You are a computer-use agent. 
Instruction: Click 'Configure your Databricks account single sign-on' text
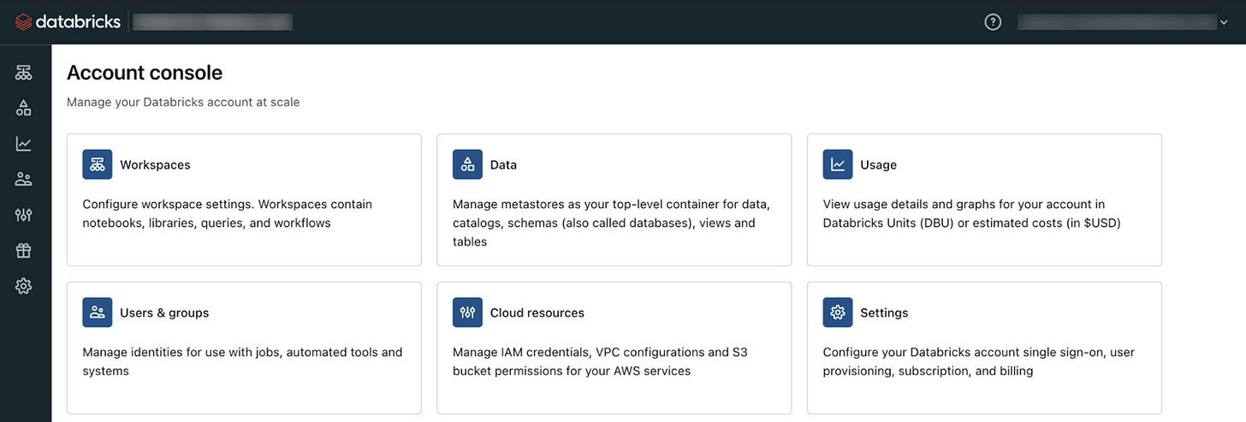[979, 361]
